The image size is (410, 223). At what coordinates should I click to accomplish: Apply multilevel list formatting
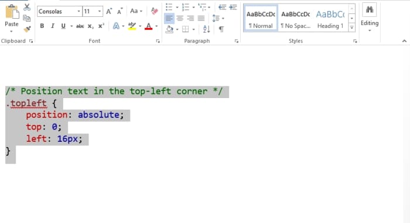point(202,7)
